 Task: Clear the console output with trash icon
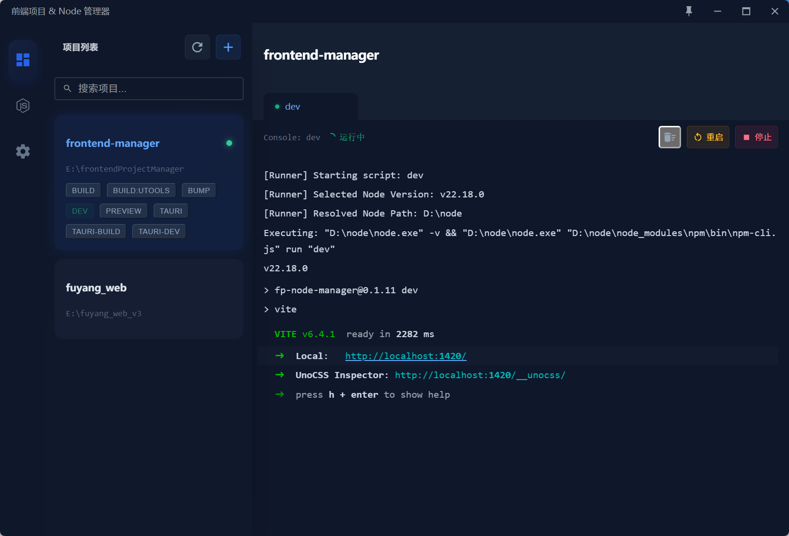click(670, 137)
